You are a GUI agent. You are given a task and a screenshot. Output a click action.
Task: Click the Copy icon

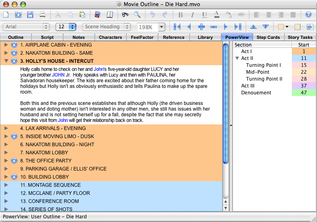click(70, 15)
